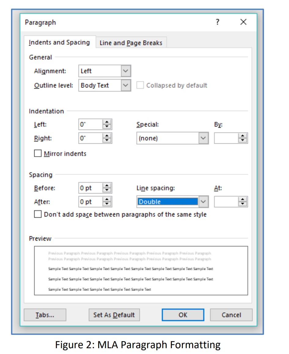Enable Mirror indents
This screenshot has width=289, height=354.
38,153
